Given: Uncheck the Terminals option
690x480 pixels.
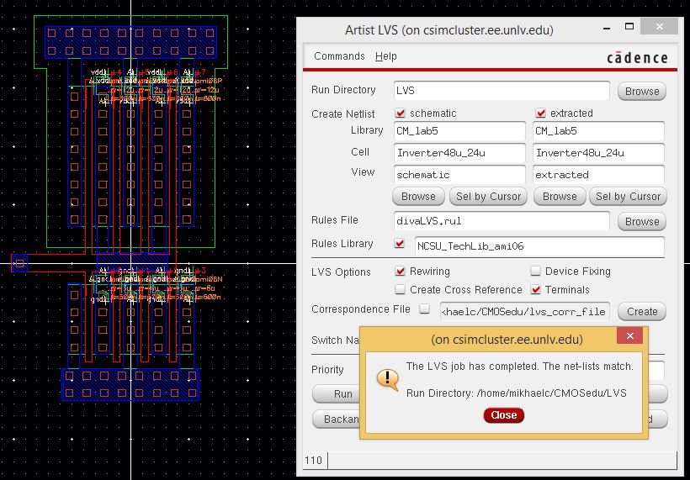Looking at the screenshot, I should (x=536, y=290).
